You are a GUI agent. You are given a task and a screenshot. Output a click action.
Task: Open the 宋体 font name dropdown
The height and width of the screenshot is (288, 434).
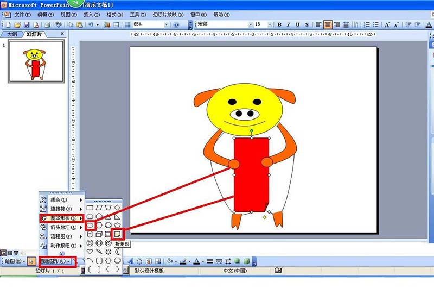(x=251, y=24)
